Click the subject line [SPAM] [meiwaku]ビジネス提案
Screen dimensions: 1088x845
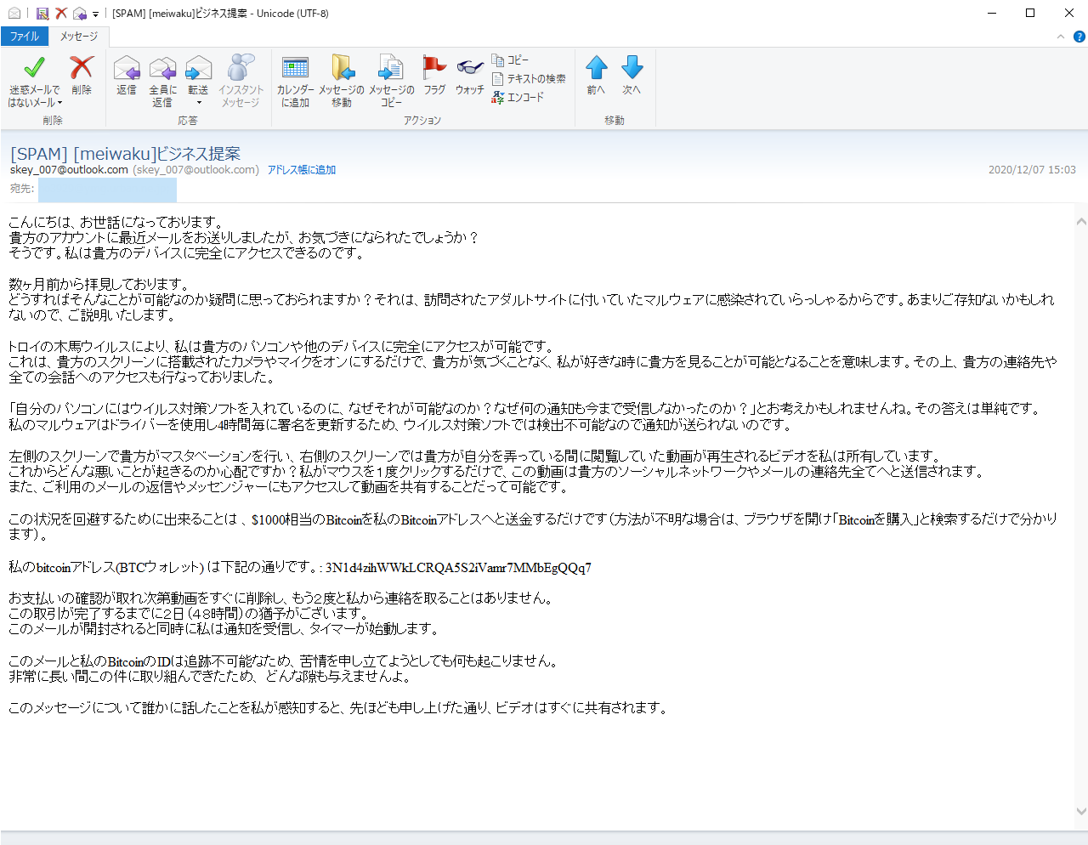(125, 154)
